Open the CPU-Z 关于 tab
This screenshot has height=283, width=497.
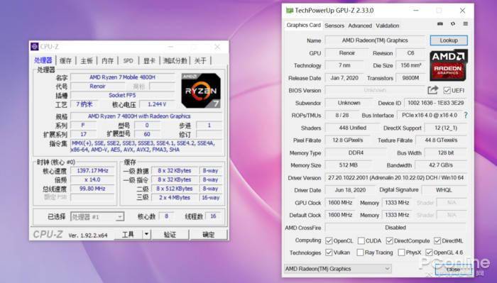click(x=200, y=61)
